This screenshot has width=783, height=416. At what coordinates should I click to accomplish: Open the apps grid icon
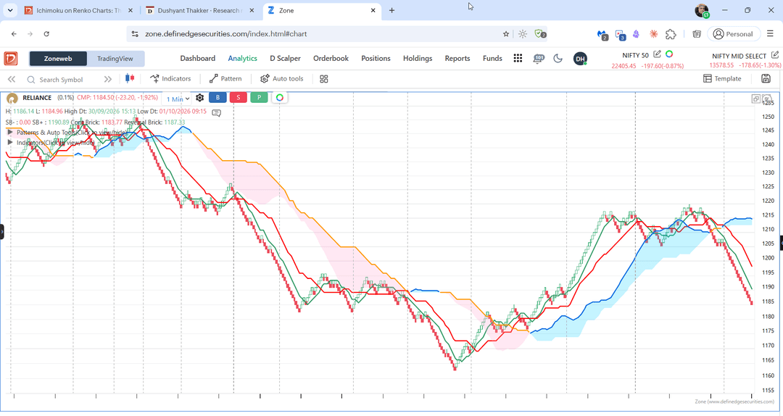click(518, 59)
